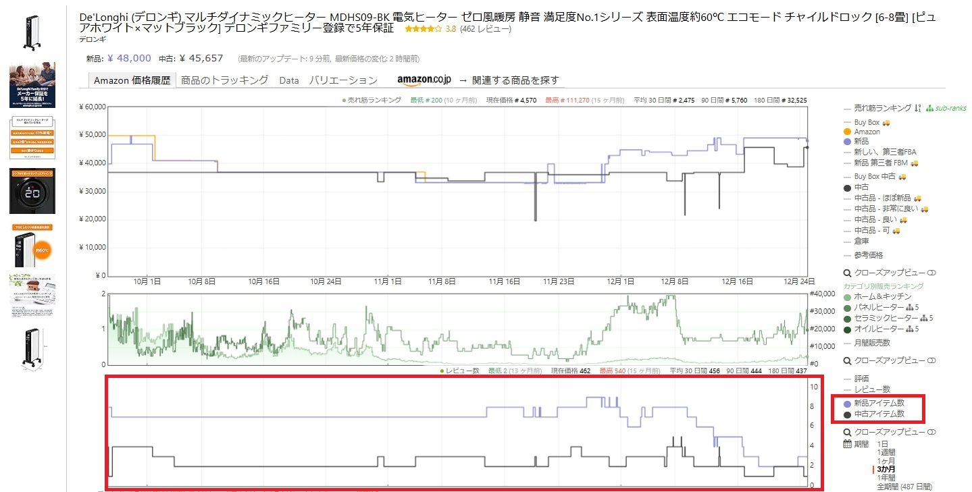Set range to 3か月
The image size is (972, 492).
886,469
